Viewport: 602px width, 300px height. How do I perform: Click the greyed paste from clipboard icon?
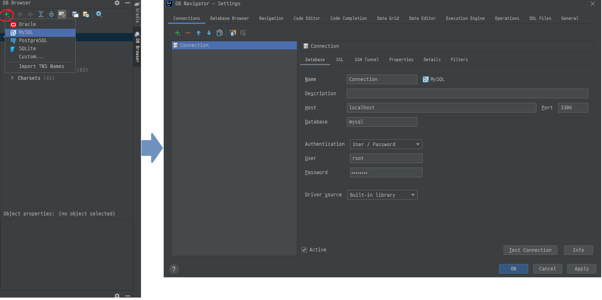pyautogui.click(x=243, y=33)
